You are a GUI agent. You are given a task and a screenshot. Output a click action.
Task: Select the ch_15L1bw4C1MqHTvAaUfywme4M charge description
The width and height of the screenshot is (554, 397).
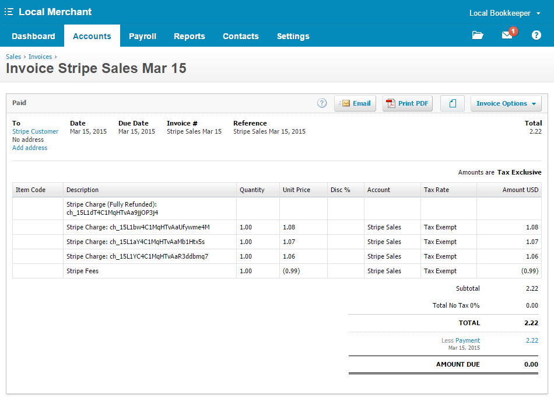click(x=138, y=227)
